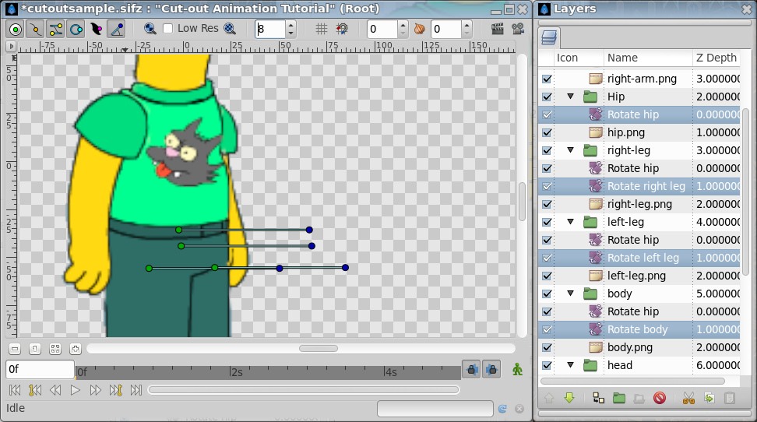This screenshot has height=422, width=757.
Task: Uncheck the Rotate body layer checkbox
Action: click(547, 329)
